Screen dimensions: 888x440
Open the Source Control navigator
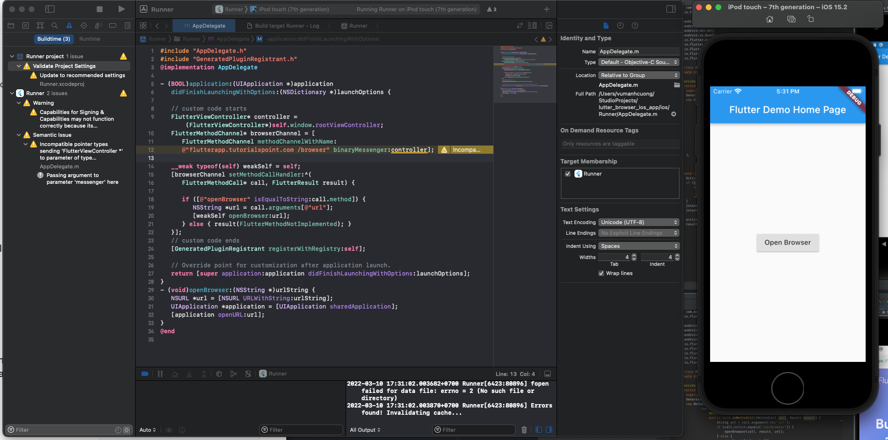pos(26,26)
